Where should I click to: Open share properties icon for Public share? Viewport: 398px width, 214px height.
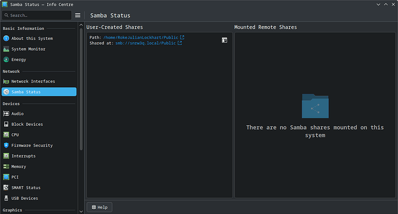tap(224, 40)
